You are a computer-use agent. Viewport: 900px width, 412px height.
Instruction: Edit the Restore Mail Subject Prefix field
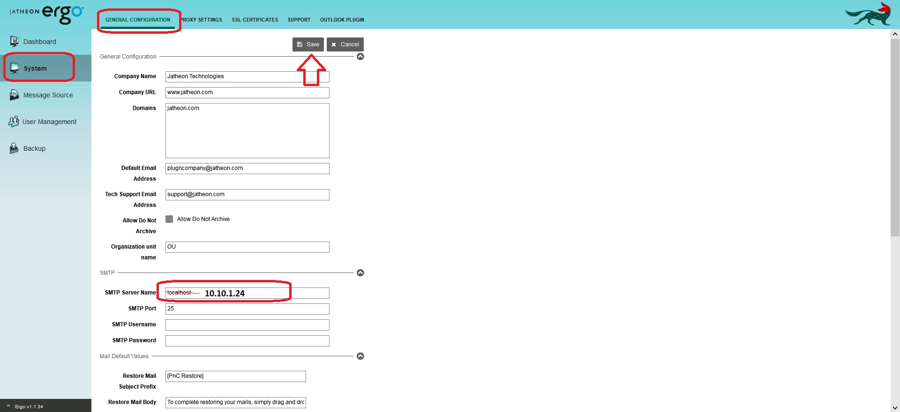236,376
